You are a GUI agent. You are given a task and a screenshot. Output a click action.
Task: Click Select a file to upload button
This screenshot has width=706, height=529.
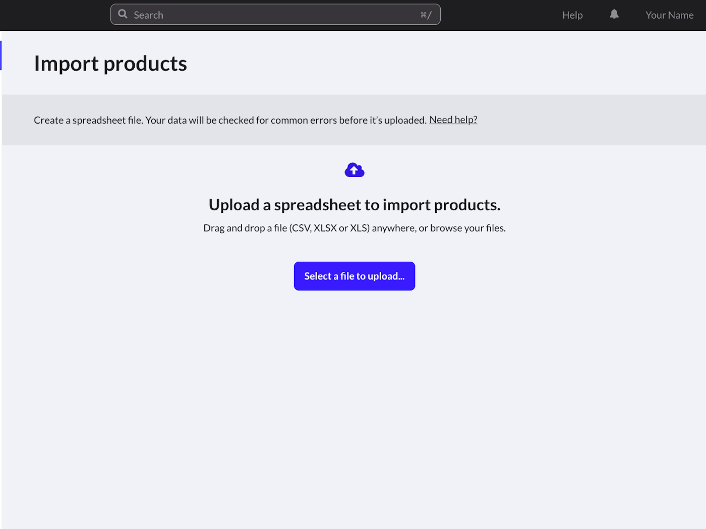tap(355, 276)
